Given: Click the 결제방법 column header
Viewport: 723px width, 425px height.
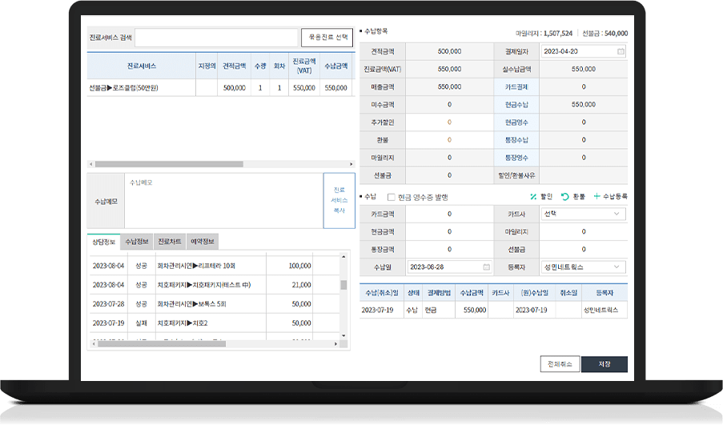Looking at the screenshot, I should coord(439,293).
